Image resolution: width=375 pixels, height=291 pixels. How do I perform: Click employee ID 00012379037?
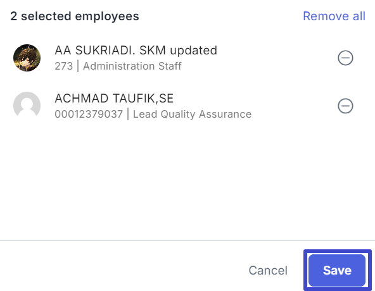89,114
